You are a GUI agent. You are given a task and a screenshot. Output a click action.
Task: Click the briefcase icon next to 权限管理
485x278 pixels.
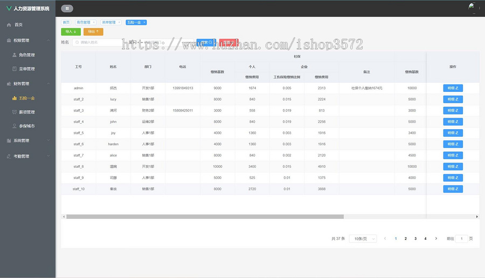tap(9, 40)
